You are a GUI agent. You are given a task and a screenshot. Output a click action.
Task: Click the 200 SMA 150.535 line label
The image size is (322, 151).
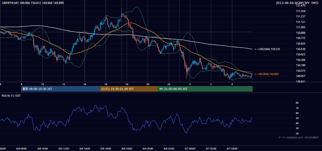pyautogui.click(x=267, y=49)
